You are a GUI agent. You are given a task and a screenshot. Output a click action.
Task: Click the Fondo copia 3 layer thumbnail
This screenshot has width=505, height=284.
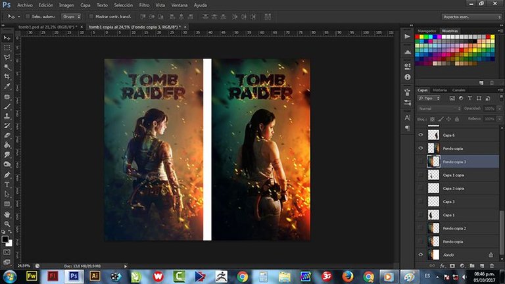tap(433, 162)
